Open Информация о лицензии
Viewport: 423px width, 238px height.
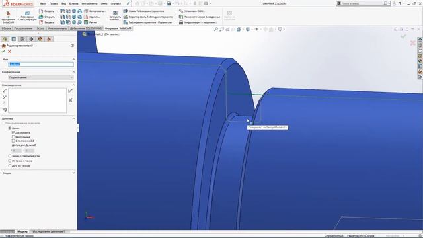pyautogui.click(x=198, y=22)
